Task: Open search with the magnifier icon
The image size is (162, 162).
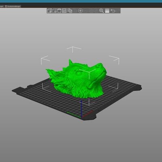Action: [x=101, y=11]
